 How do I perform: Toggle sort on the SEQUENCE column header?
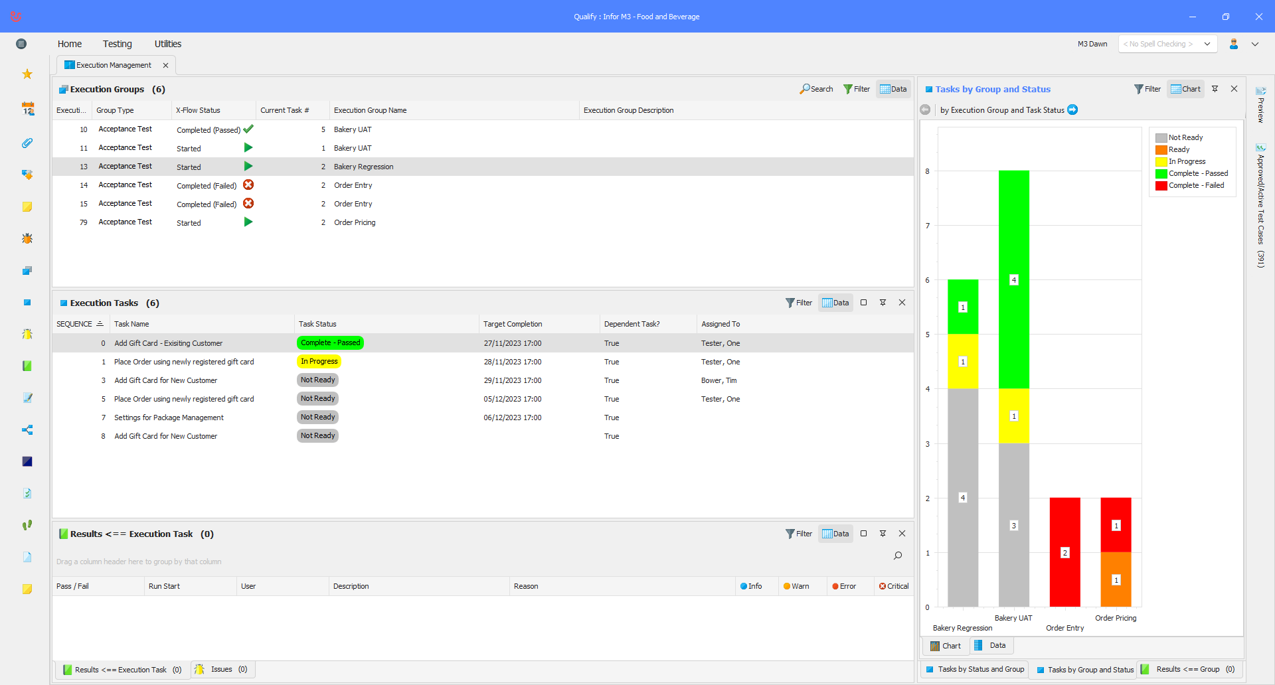pyautogui.click(x=80, y=324)
